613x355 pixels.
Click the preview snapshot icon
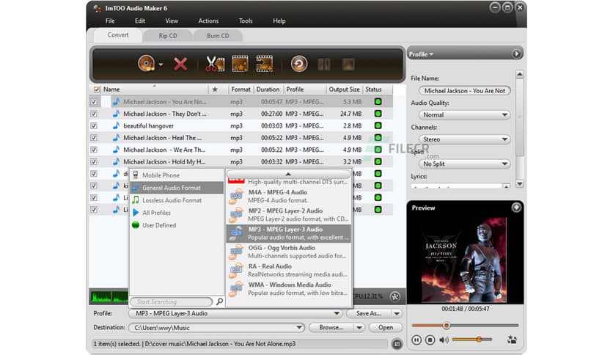(512, 340)
